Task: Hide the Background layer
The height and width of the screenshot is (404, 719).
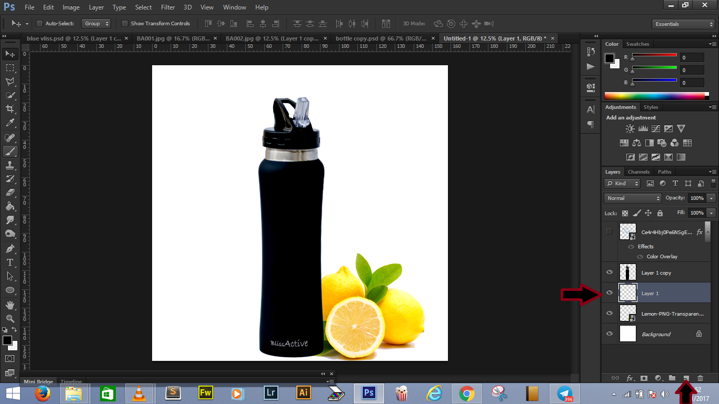Action: click(609, 334)
